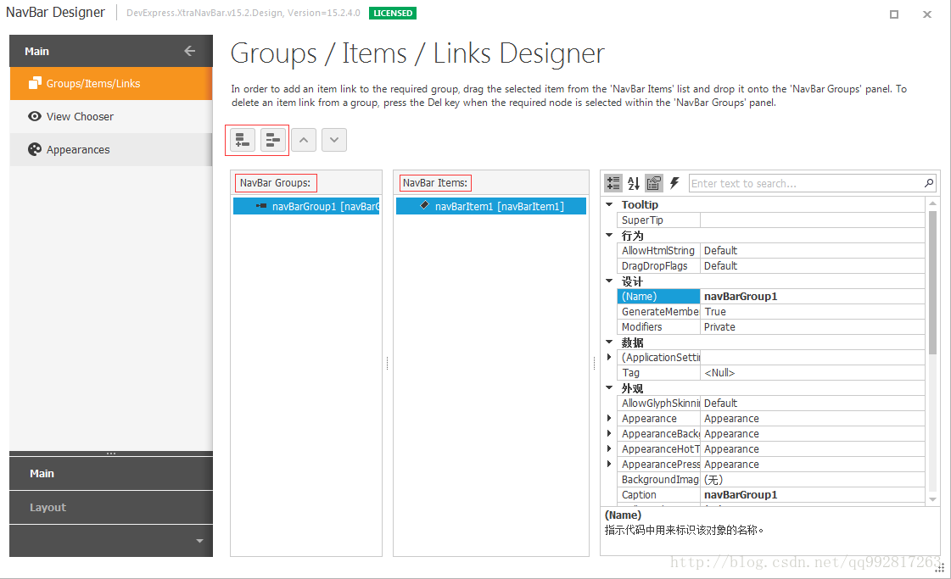Click the search magnifier icon
This screenshot has width=951, height=579.
click(x=929, y=183)
